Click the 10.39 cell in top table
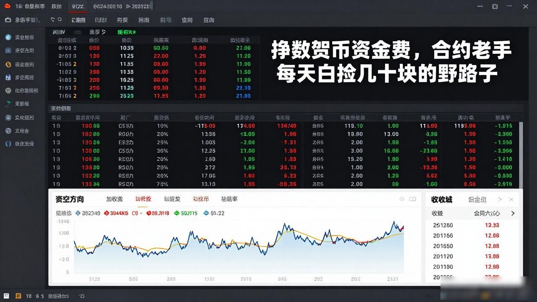537x302 pixels. [127, 48]
